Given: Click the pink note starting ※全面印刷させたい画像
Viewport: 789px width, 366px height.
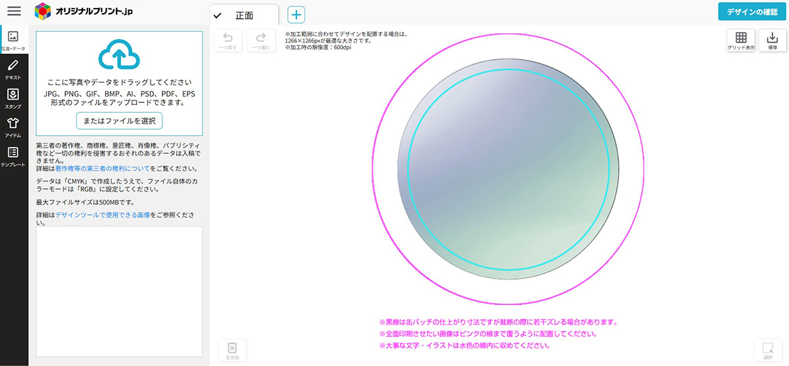Looking at the screenshot, I should point(488,334).
